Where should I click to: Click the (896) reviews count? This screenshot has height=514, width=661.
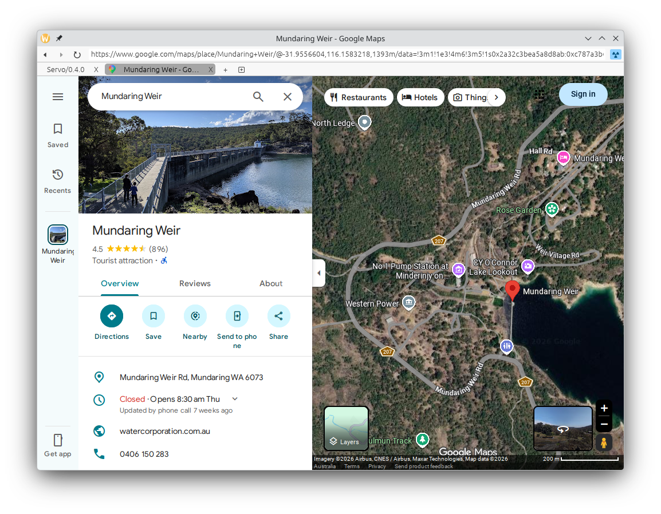(x=159, y=249)
